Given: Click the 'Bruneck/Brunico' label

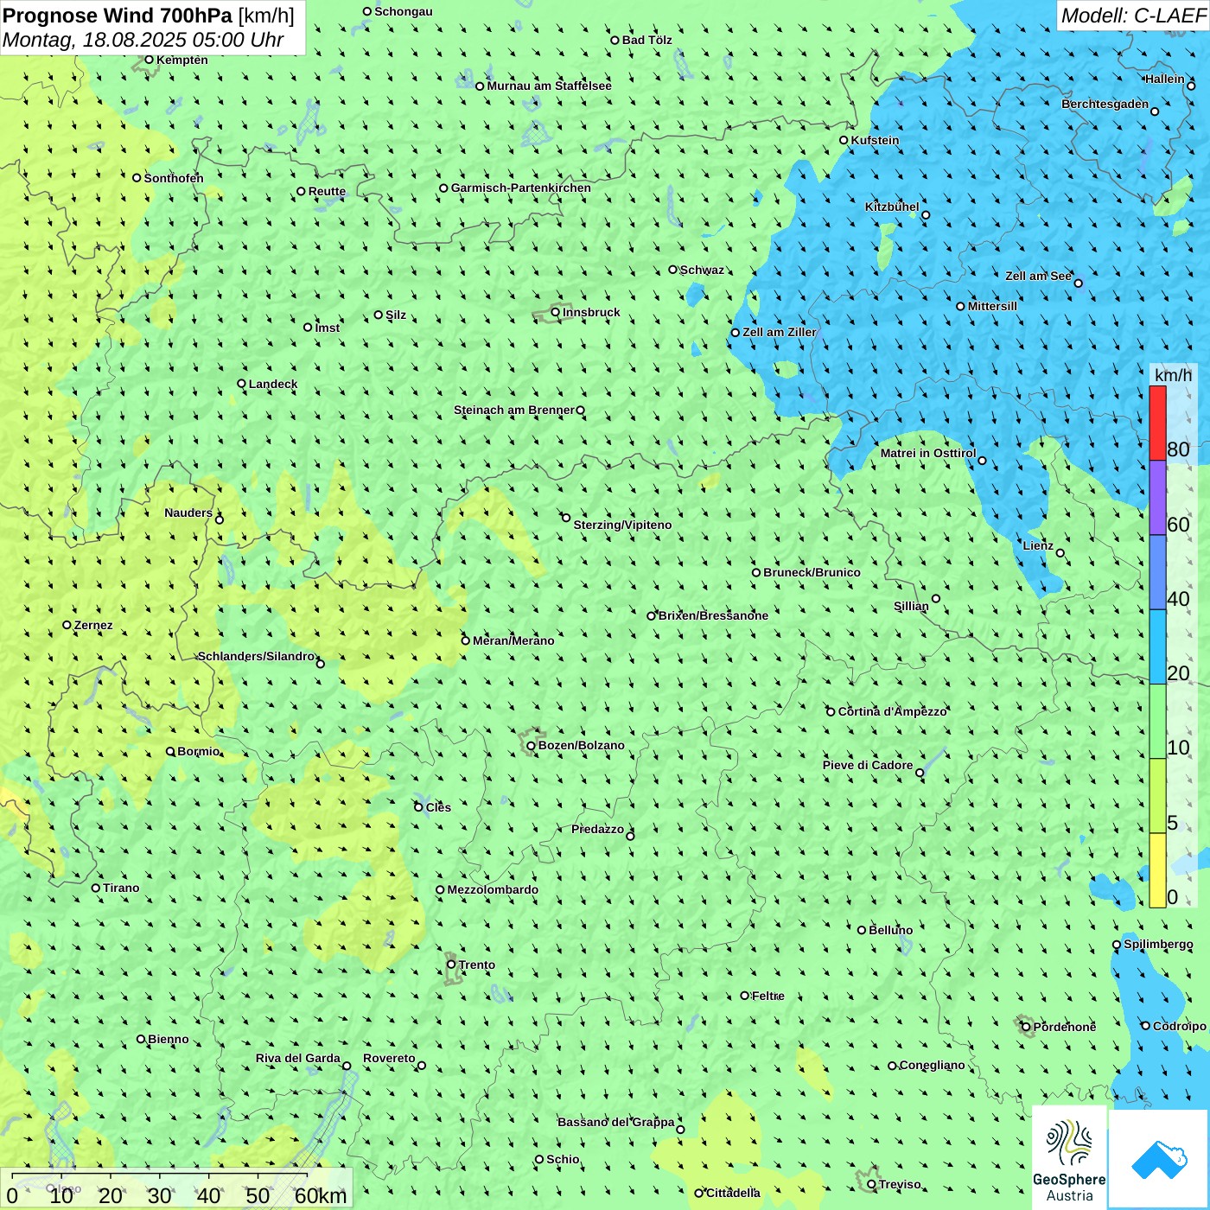Looking at the screenshot, I should (812, 572).
